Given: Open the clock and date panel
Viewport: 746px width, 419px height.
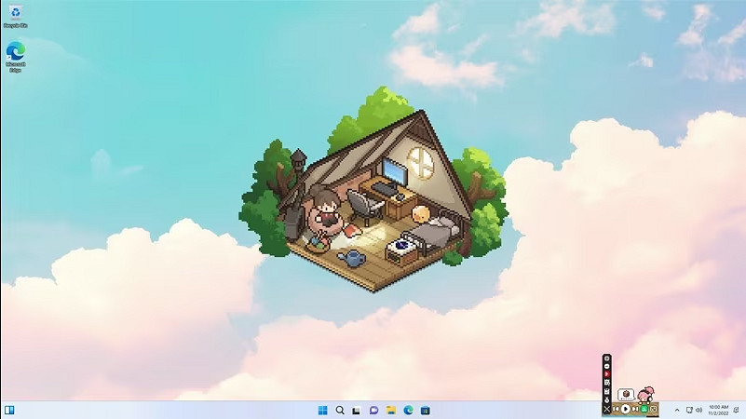Looking at the screenshot, I should [x=719, y=410].
